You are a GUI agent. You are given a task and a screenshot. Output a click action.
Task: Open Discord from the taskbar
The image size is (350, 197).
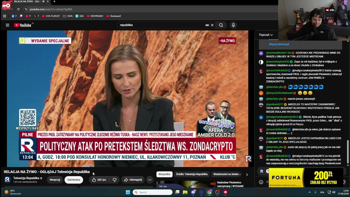[x=193, y=192]
